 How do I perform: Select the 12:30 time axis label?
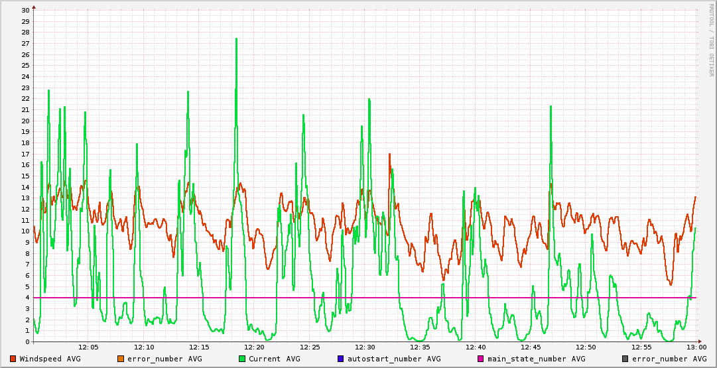click(x=365, y=347)
